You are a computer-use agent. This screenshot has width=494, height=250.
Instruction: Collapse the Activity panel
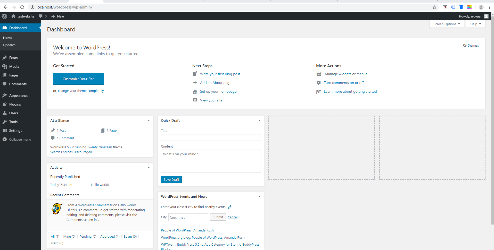(x=149, y=167)
